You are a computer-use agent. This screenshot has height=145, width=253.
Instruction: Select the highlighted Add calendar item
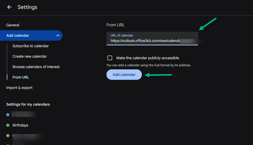pos(18,35)
